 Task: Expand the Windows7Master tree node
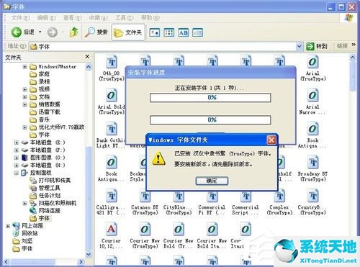pos(24,67)
